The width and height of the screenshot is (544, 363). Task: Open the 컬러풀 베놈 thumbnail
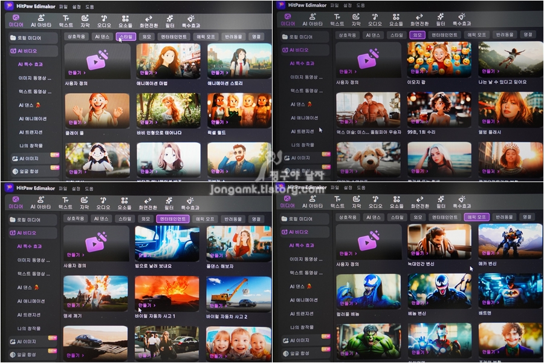coord(369,292)
